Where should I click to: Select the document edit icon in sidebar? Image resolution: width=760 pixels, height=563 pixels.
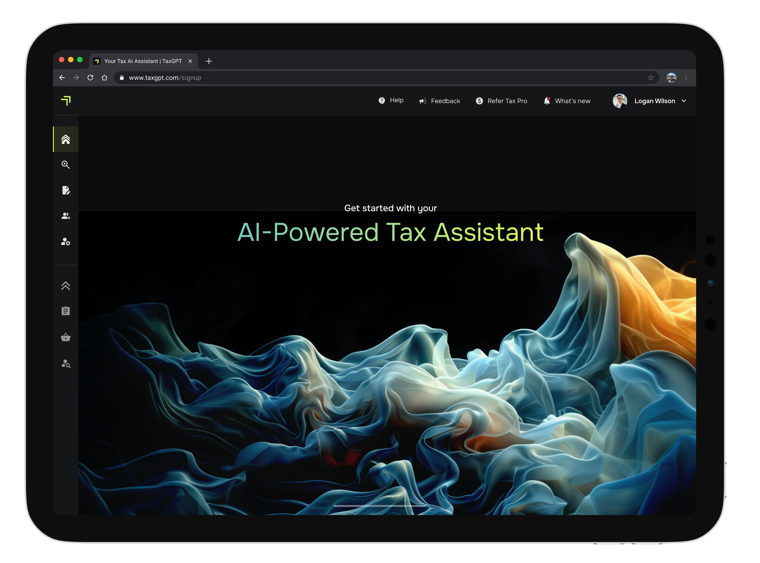click(x=66, y=190)
